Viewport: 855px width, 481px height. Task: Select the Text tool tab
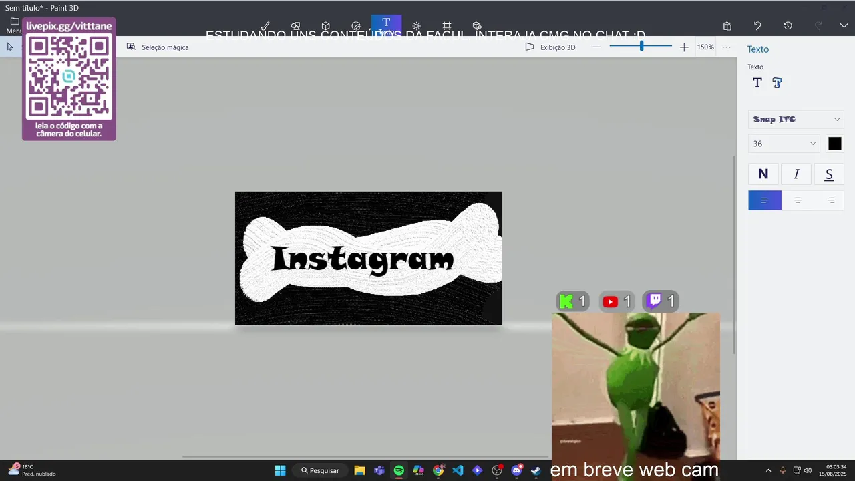(x=386, y=25)
